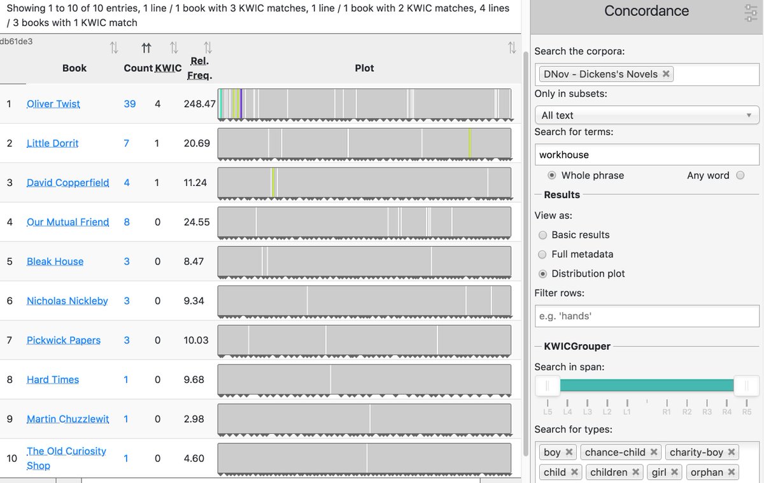The width and height of the screenshot is (764, 483).
Task: Click inside the Search the corpora field
Action: pyautogui.click(x=647, y=74)
